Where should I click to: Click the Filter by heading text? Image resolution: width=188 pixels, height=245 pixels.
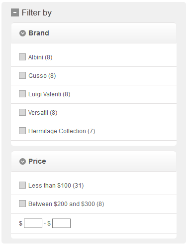pyautogui.click(x=37, y=12)
